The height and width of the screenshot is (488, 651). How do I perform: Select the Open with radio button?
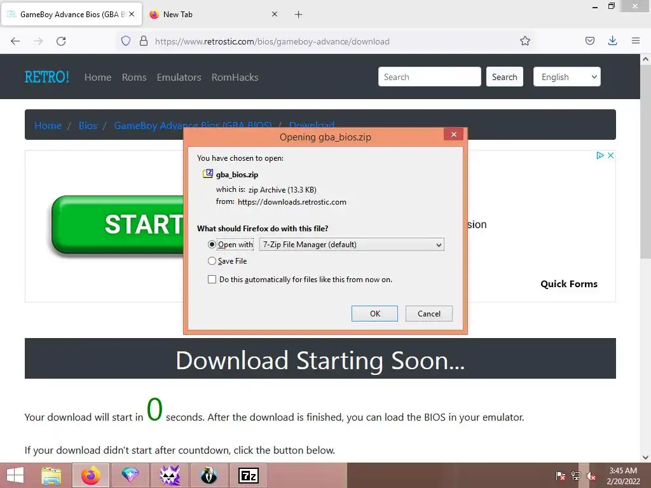(212, 245)
